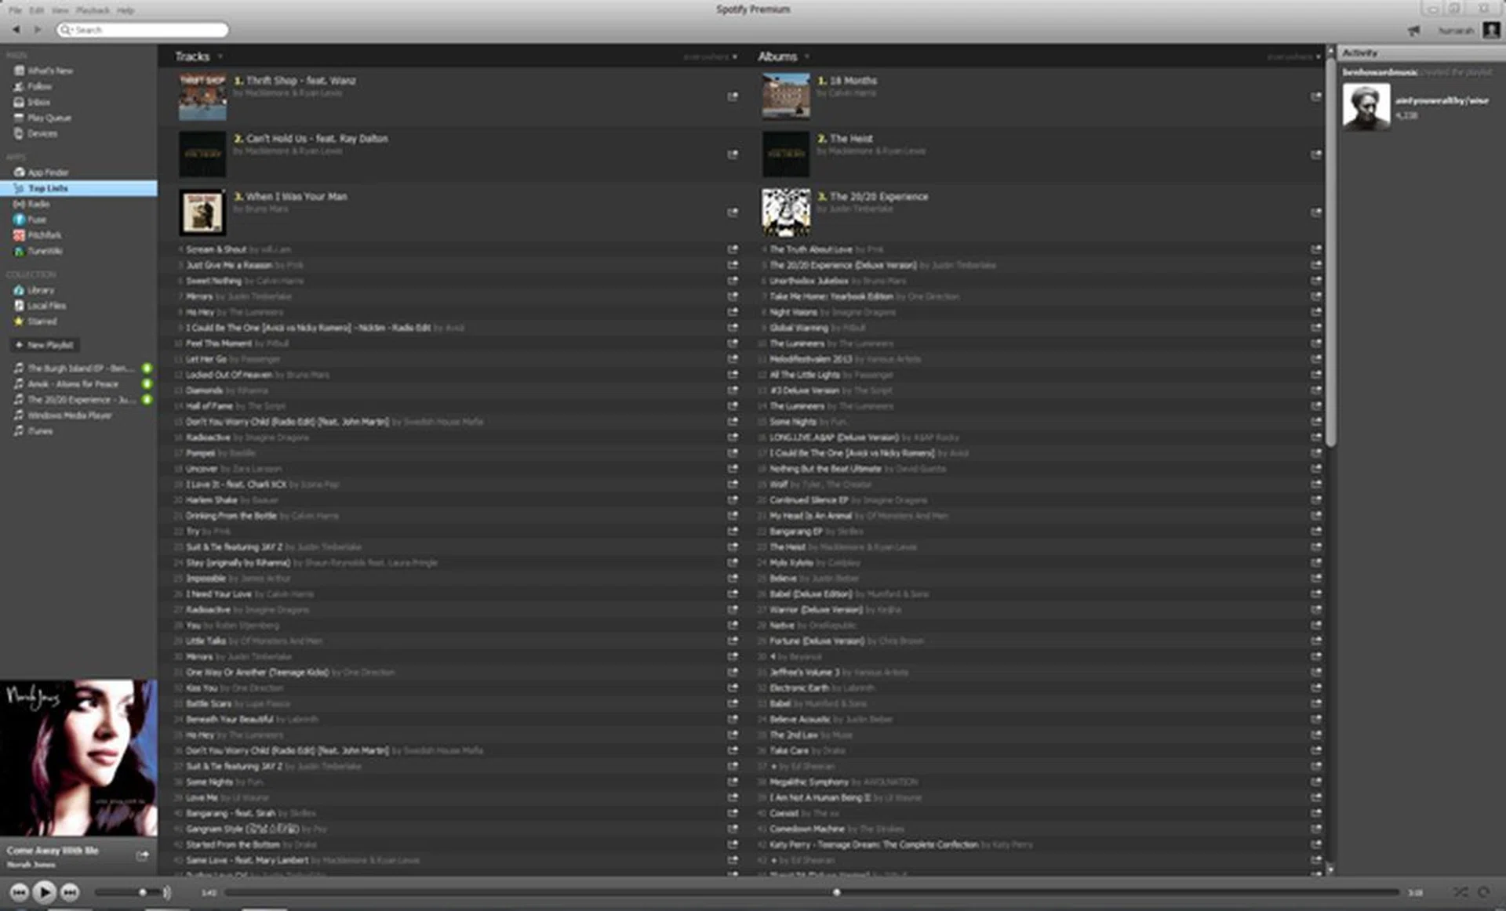Switch to Top Lists in the sidebar
1506x911 pixels.
(x=45, y=188)
